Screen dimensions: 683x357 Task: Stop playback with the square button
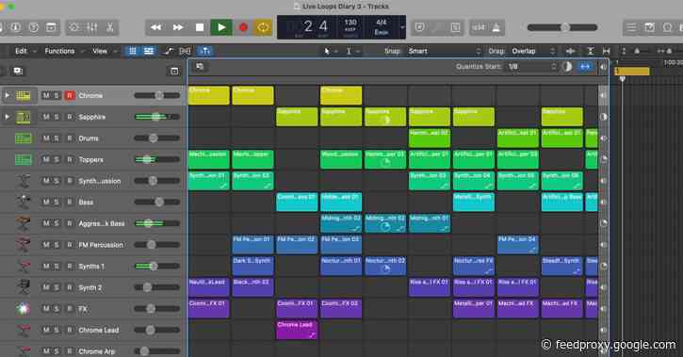[200, 27]
